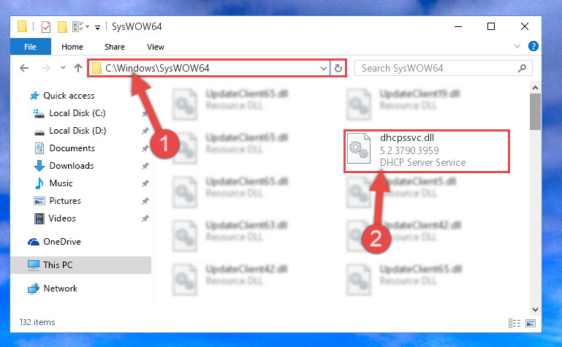Viewport: 562px width, 347px height.
Task: Click the Up directory arrow
Action: point(78,68)
